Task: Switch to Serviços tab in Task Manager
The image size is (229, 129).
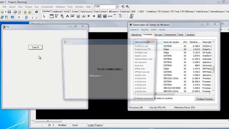Action: 158,35
